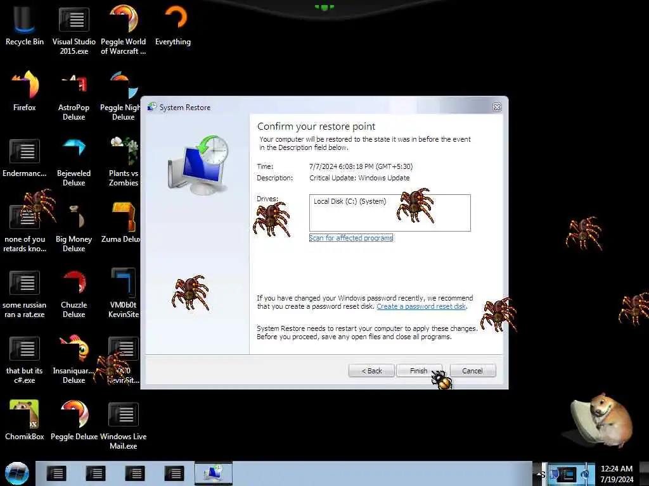Click the Peggle World of Warcraft icon
The height and width of the screenshot is (486, 649).
pos(124,29)
